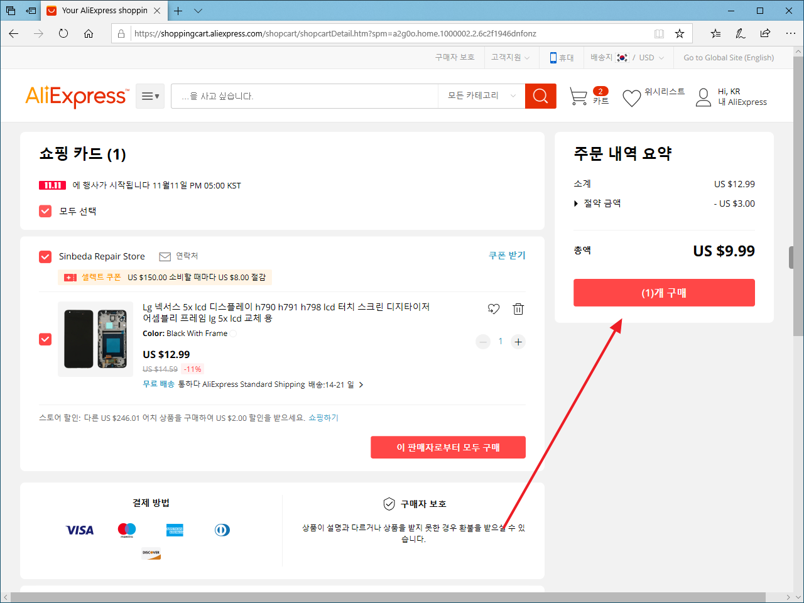Open the categories hamburger menu

pos(150,96)
